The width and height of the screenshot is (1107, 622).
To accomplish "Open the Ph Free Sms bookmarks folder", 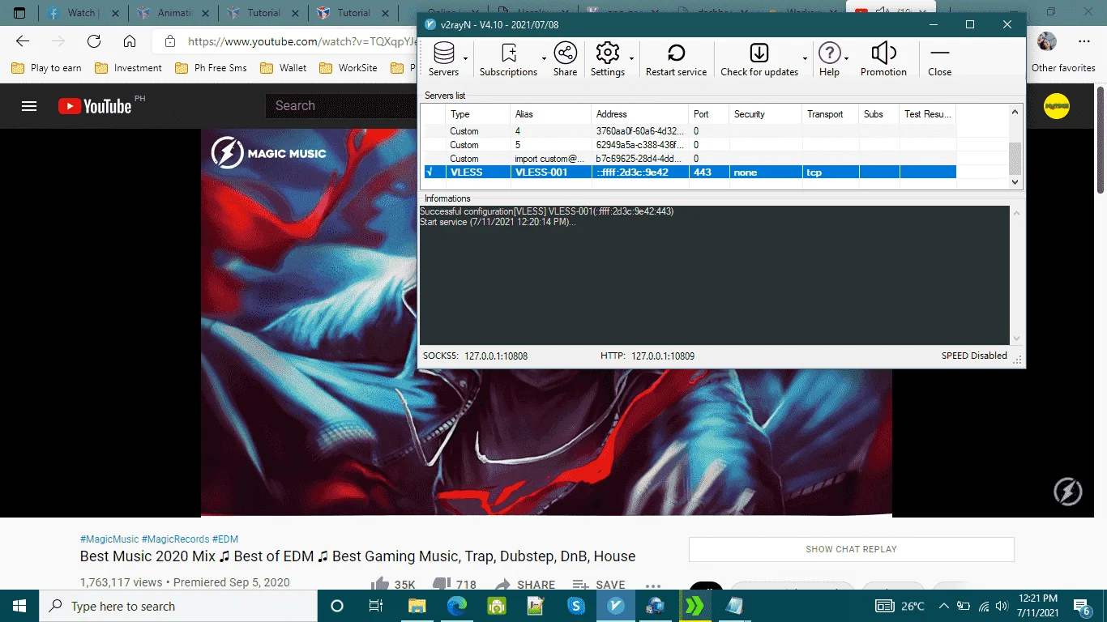I will click(212, 68).
